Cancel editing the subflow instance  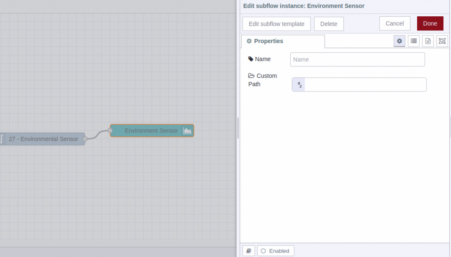395,24
